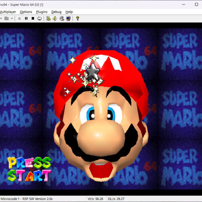Screen dimensions: 202x202
Task: Open graphics plugin settings monitor icon
Action: (x=68, y=19)
